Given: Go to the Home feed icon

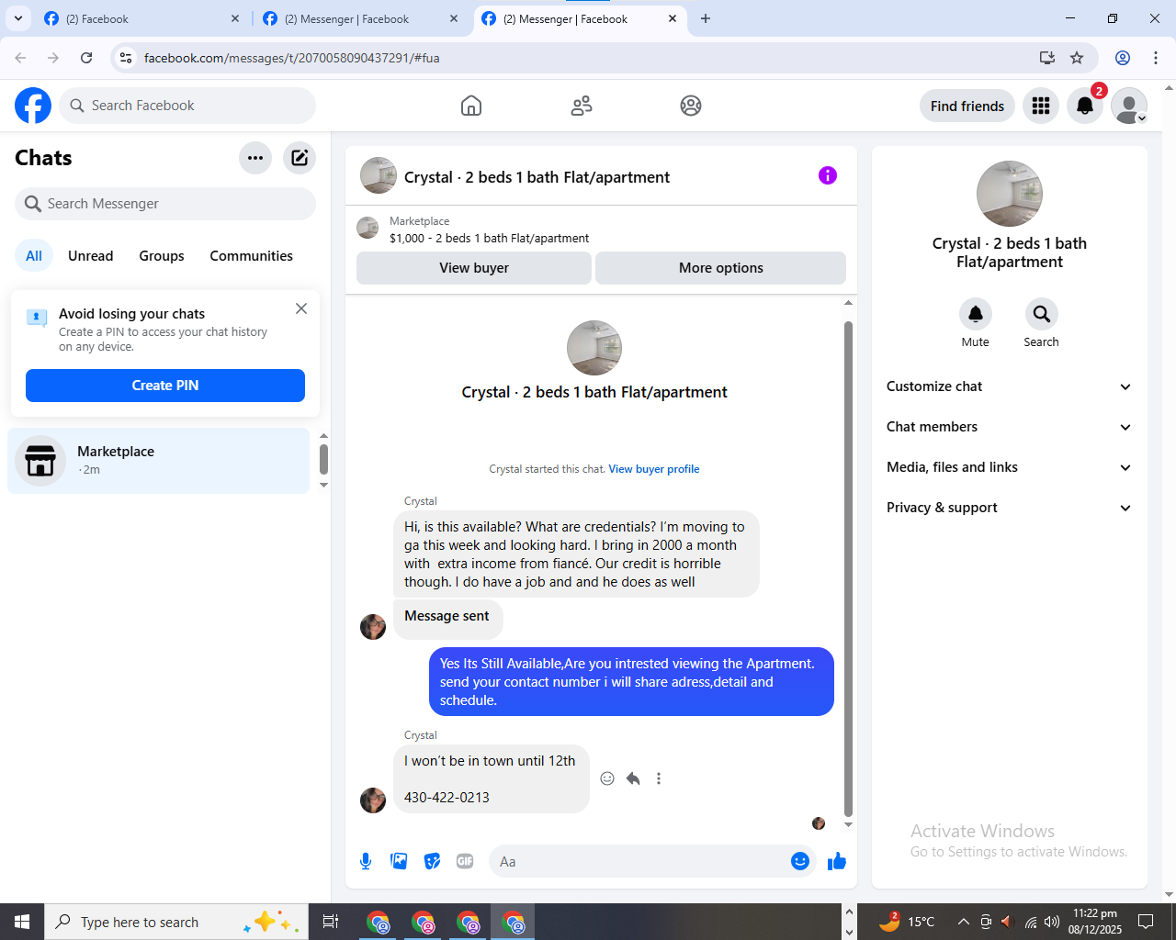Looking at the screenshot, I should pos(471,106).
